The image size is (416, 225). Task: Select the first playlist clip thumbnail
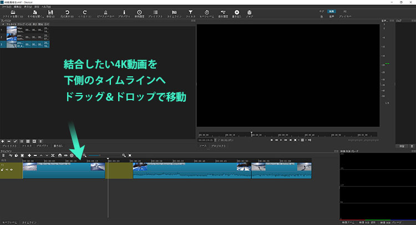click(12, 30)
